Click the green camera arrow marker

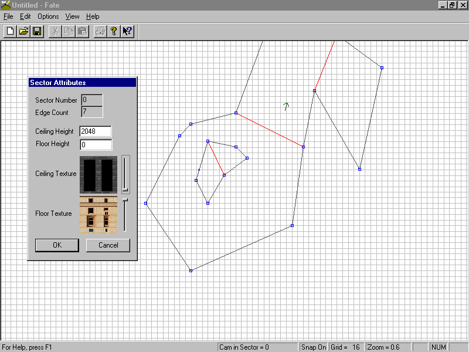[x=286, y=106]
